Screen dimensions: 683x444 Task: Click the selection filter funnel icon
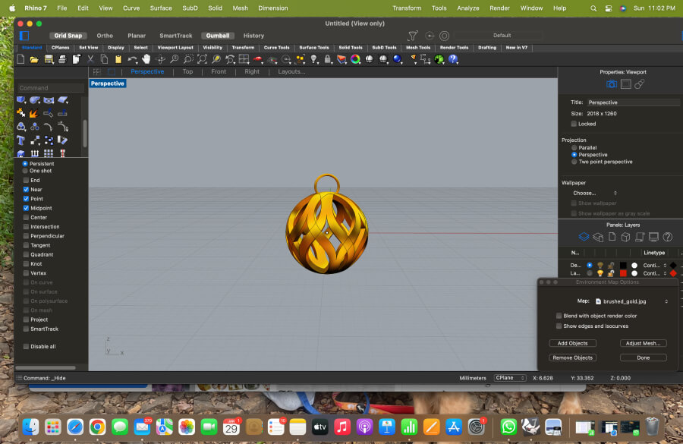pos(413,36)
